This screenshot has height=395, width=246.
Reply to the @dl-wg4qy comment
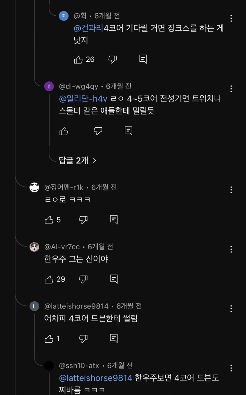[128, 131]
